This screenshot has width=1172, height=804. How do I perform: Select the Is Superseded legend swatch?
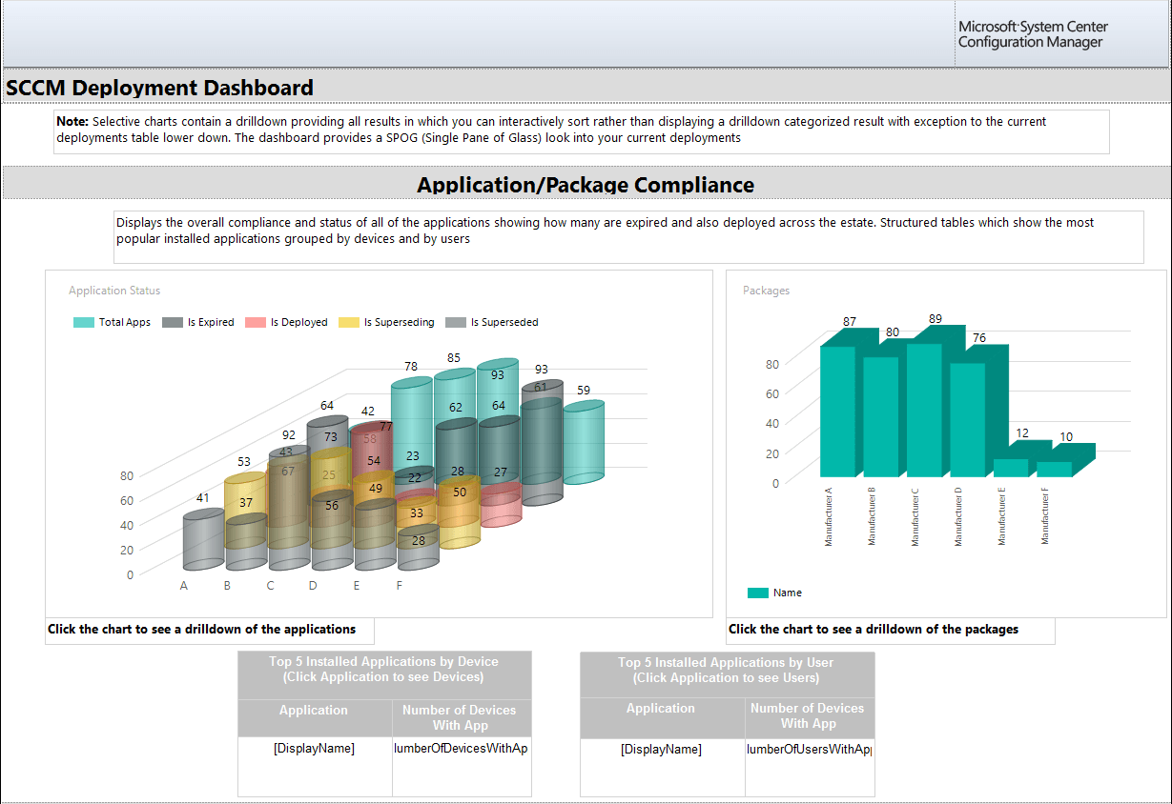(456, 323)
